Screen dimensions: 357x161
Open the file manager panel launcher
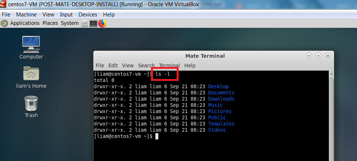click(85, 23)
